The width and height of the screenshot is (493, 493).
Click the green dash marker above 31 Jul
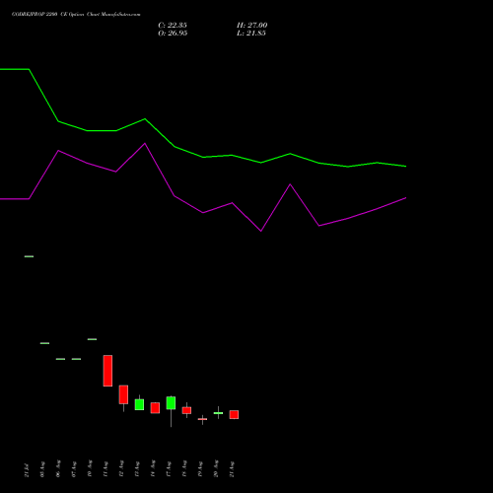coord(29,256)
